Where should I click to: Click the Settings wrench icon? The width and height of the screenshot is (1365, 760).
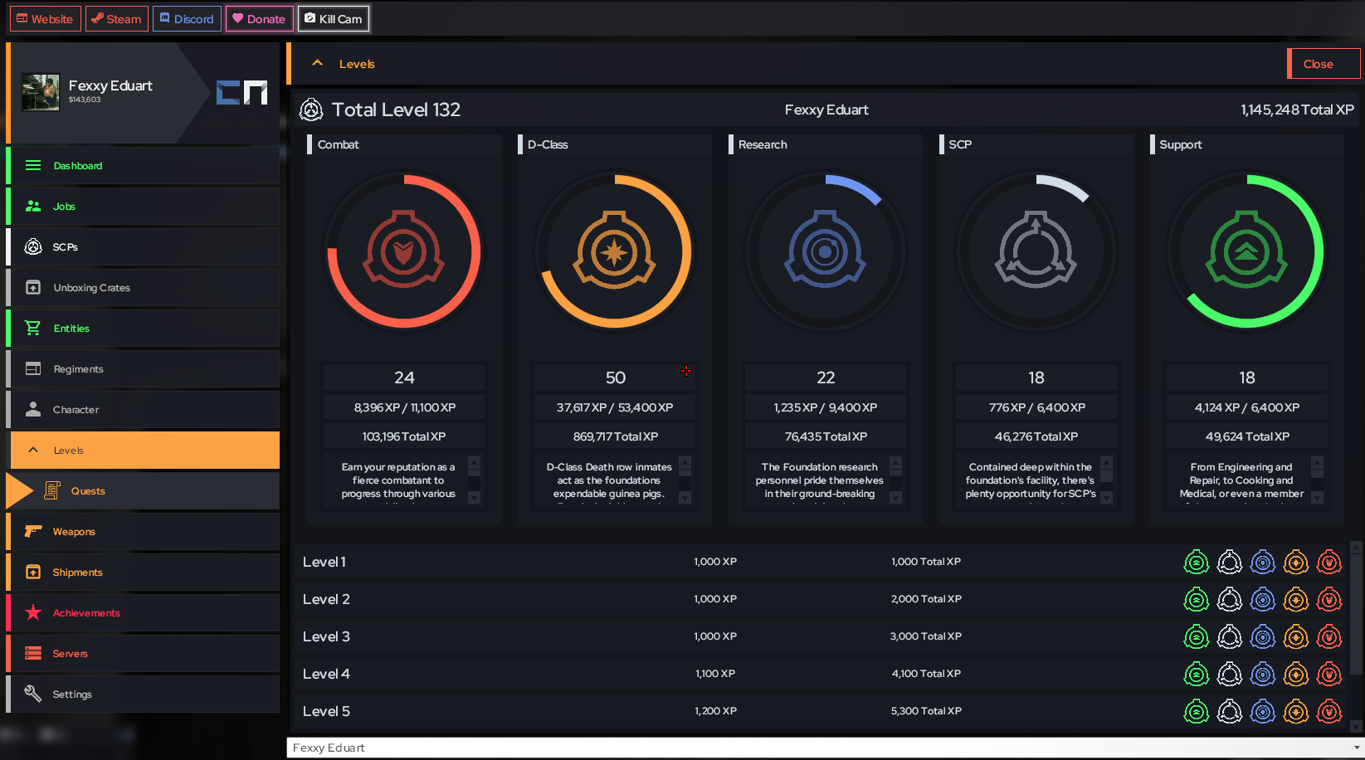[x=33, y=694]
